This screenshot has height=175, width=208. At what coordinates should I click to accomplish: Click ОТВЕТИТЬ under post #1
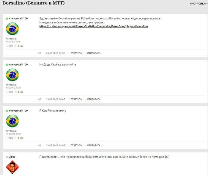coord(76,53)
